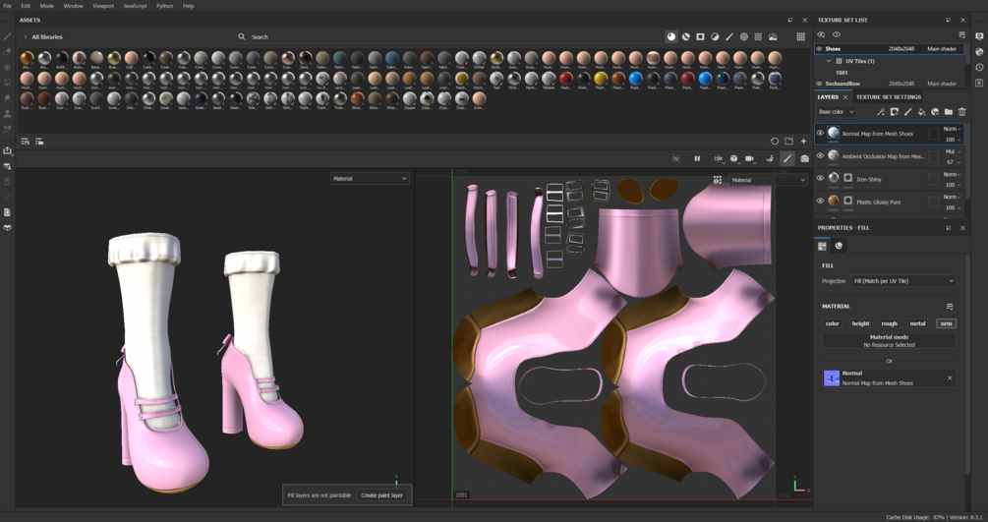Open the Export textures icon in left toolbar
The height and width of the screenshot is (522, 988).
point(8,150)
